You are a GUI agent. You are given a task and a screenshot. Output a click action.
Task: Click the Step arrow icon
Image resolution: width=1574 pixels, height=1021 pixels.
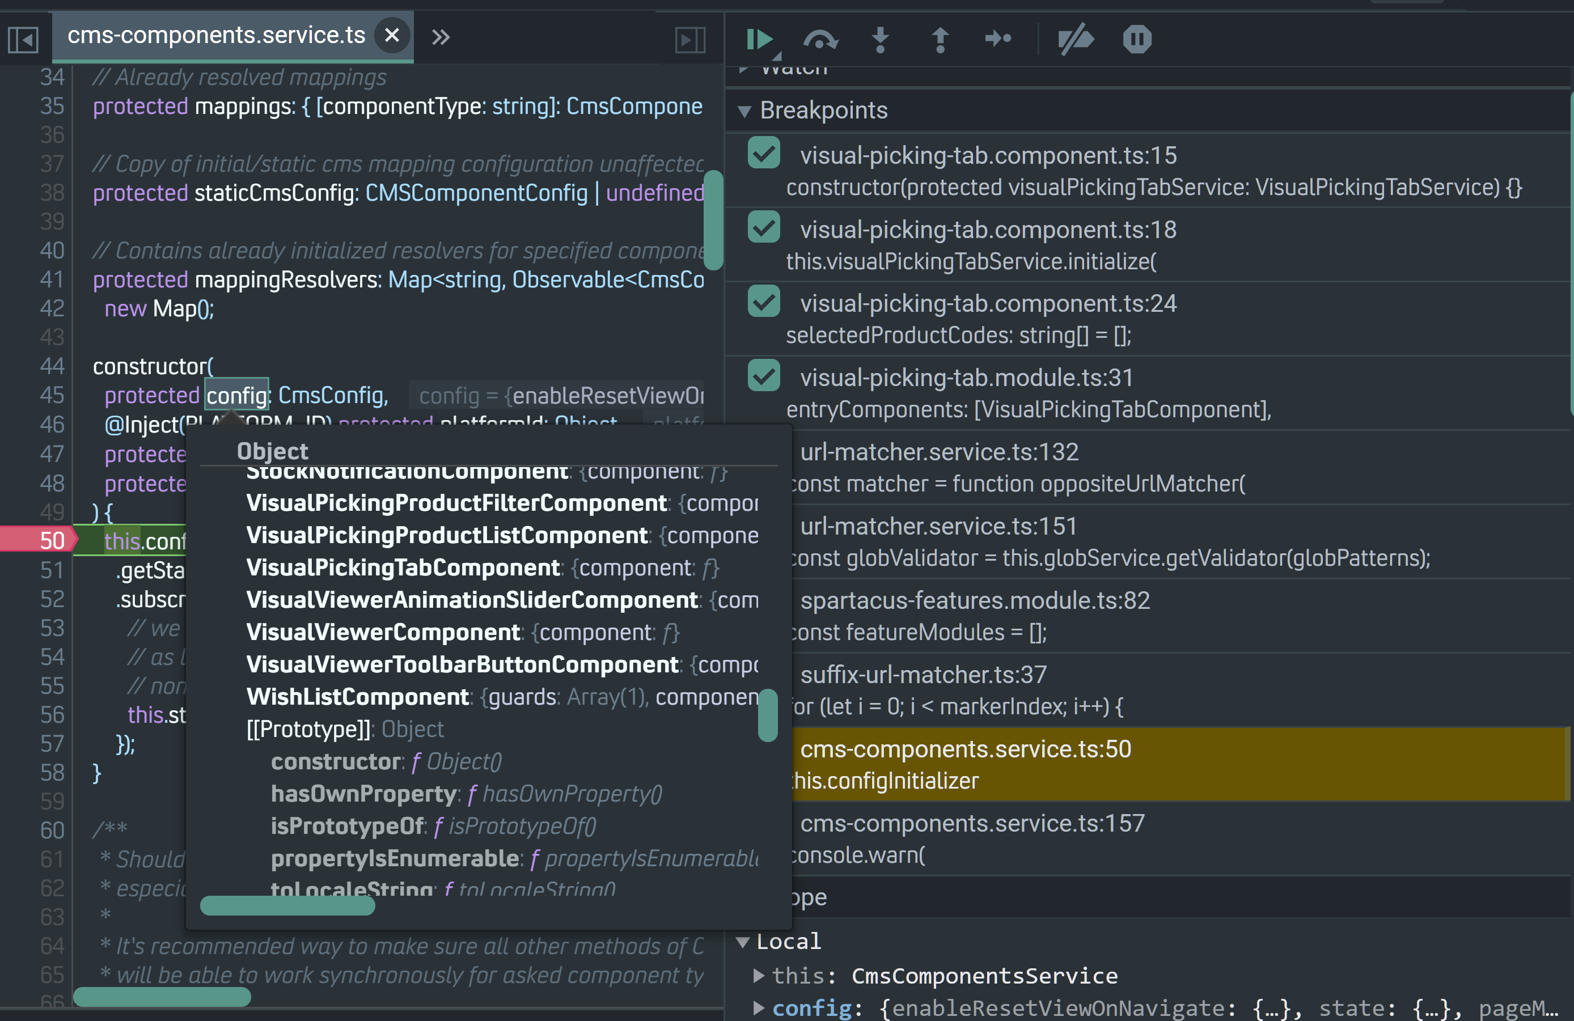tap(998, 39)
